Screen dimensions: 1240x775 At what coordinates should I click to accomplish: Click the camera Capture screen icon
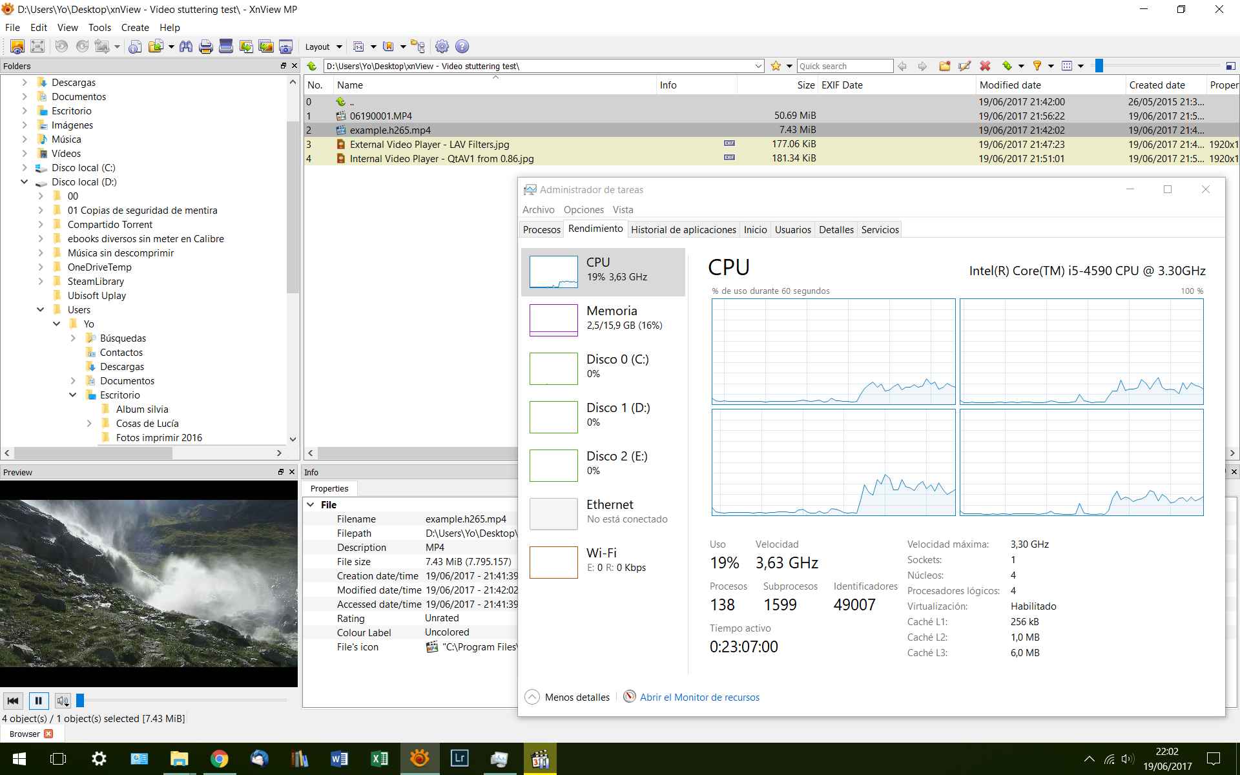point(286,46)
